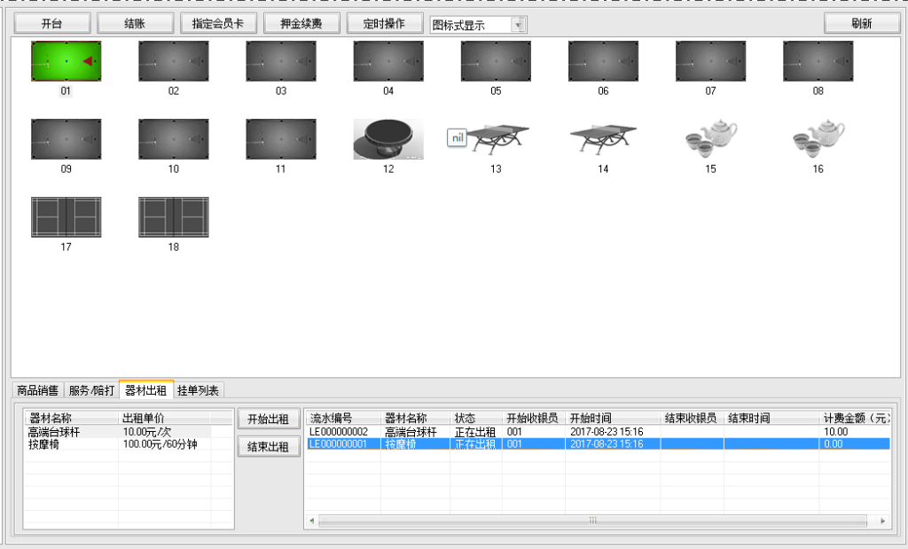Screen dimensions: 908x549
Task: Switch to the 挂单列表 tab
Action: point(199,390)
